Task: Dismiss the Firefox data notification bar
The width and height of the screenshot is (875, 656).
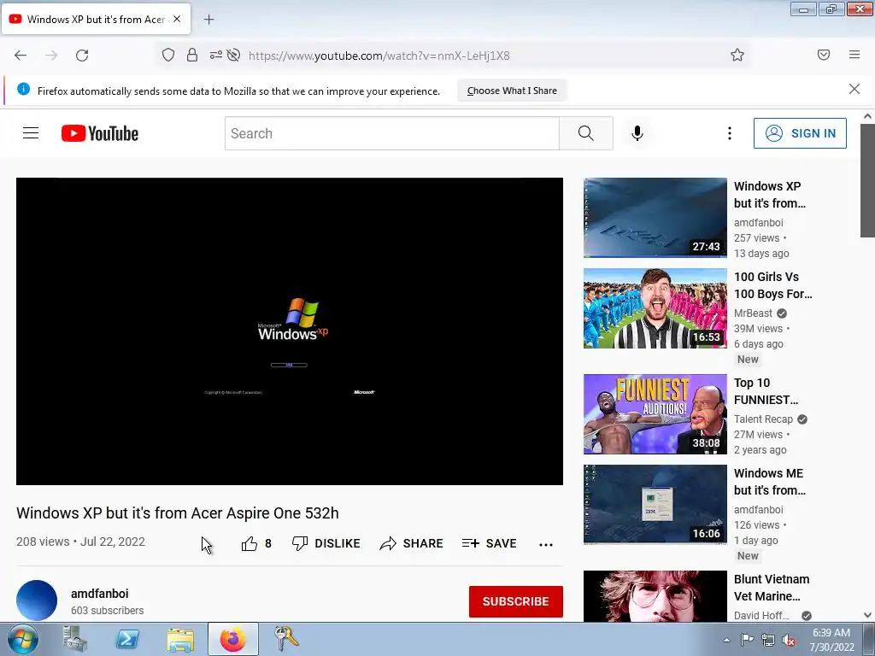Action: (x=854, y=89)
